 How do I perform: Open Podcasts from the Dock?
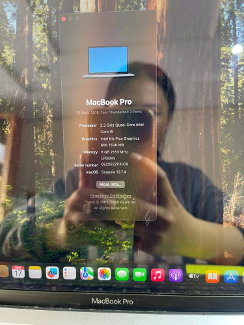[176, 276]
